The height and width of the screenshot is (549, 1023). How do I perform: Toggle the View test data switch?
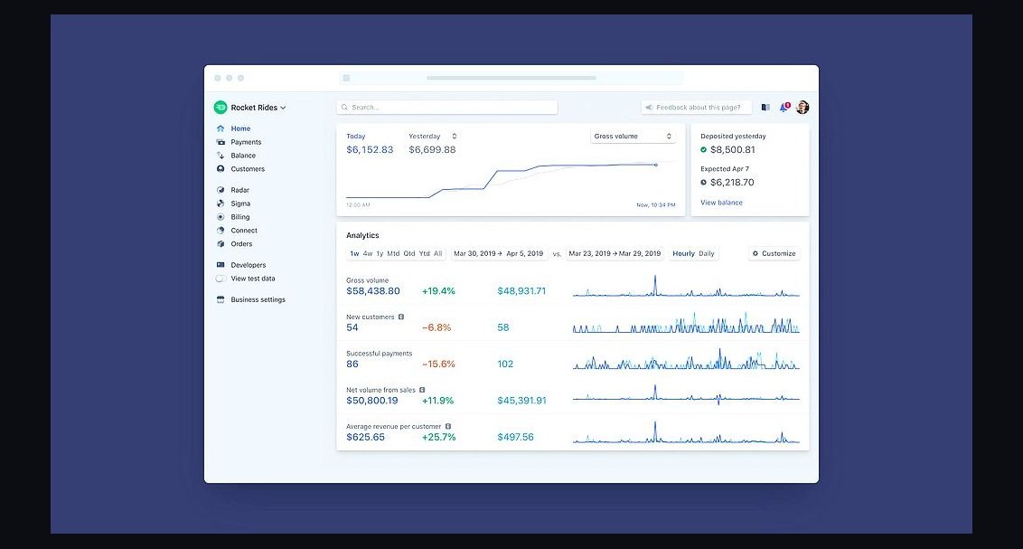(x=221, y=279)
